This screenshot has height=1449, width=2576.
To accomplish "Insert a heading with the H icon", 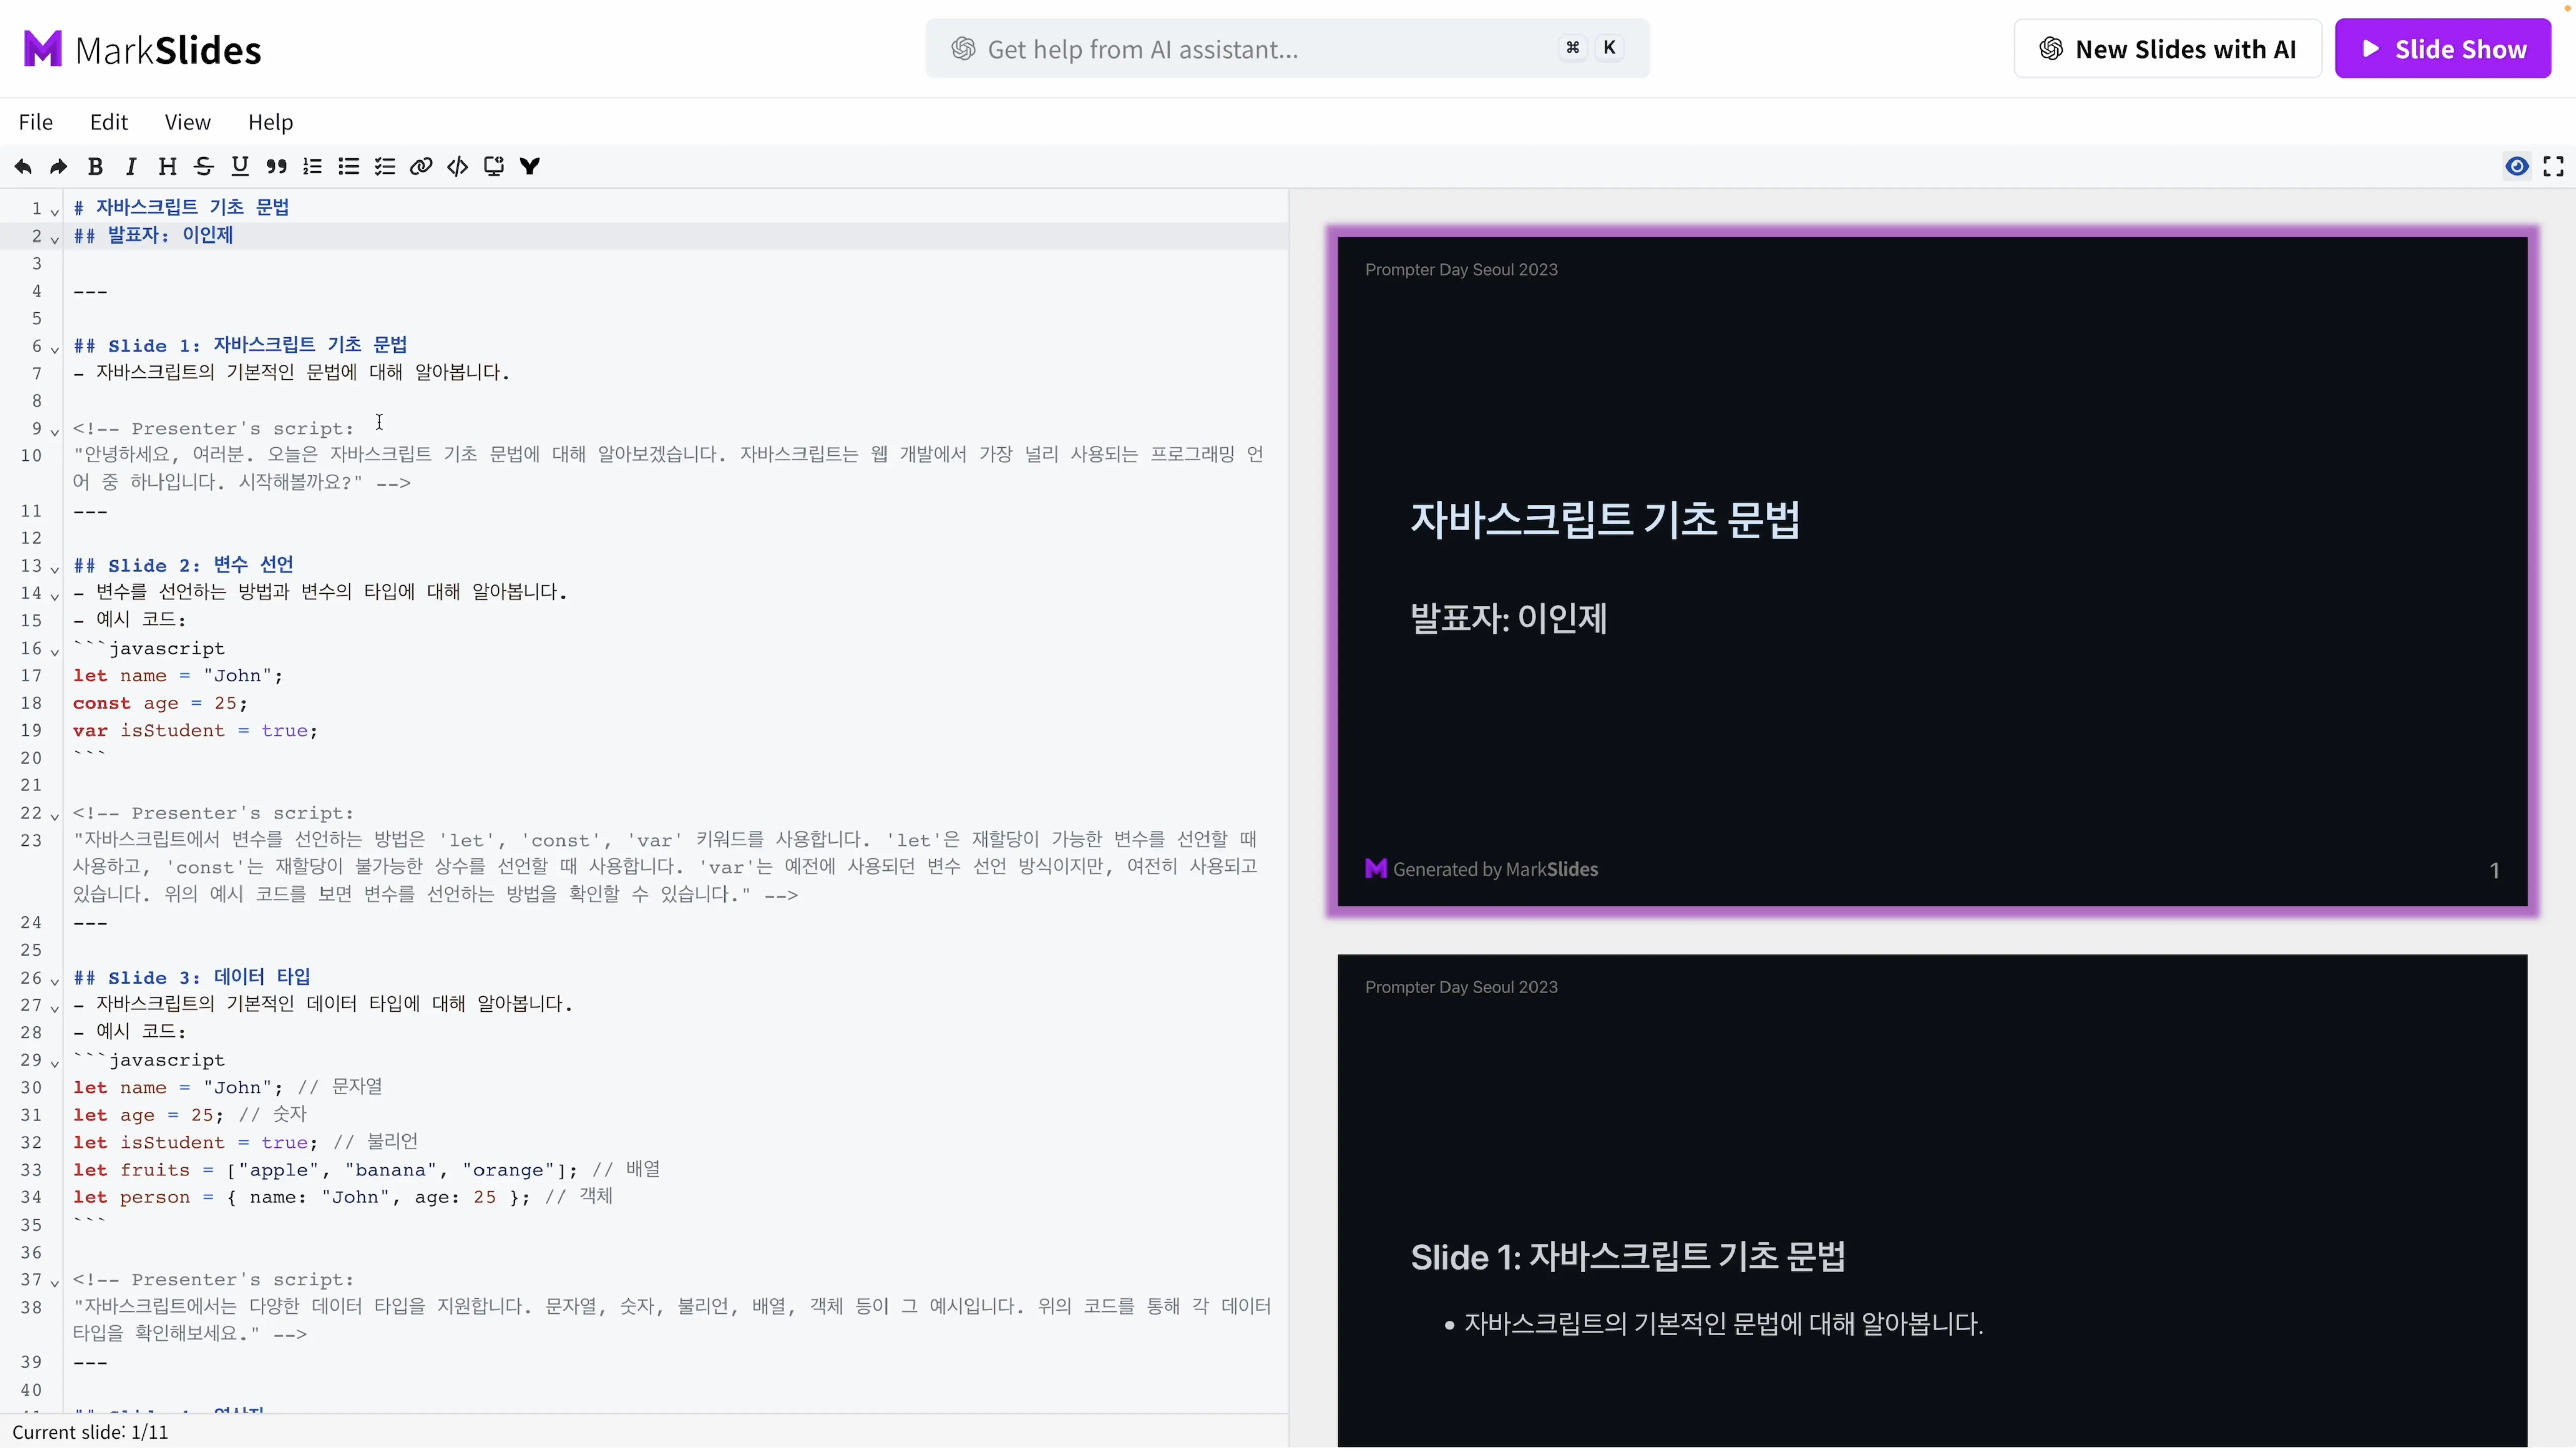I will click(x=167, y=166).
